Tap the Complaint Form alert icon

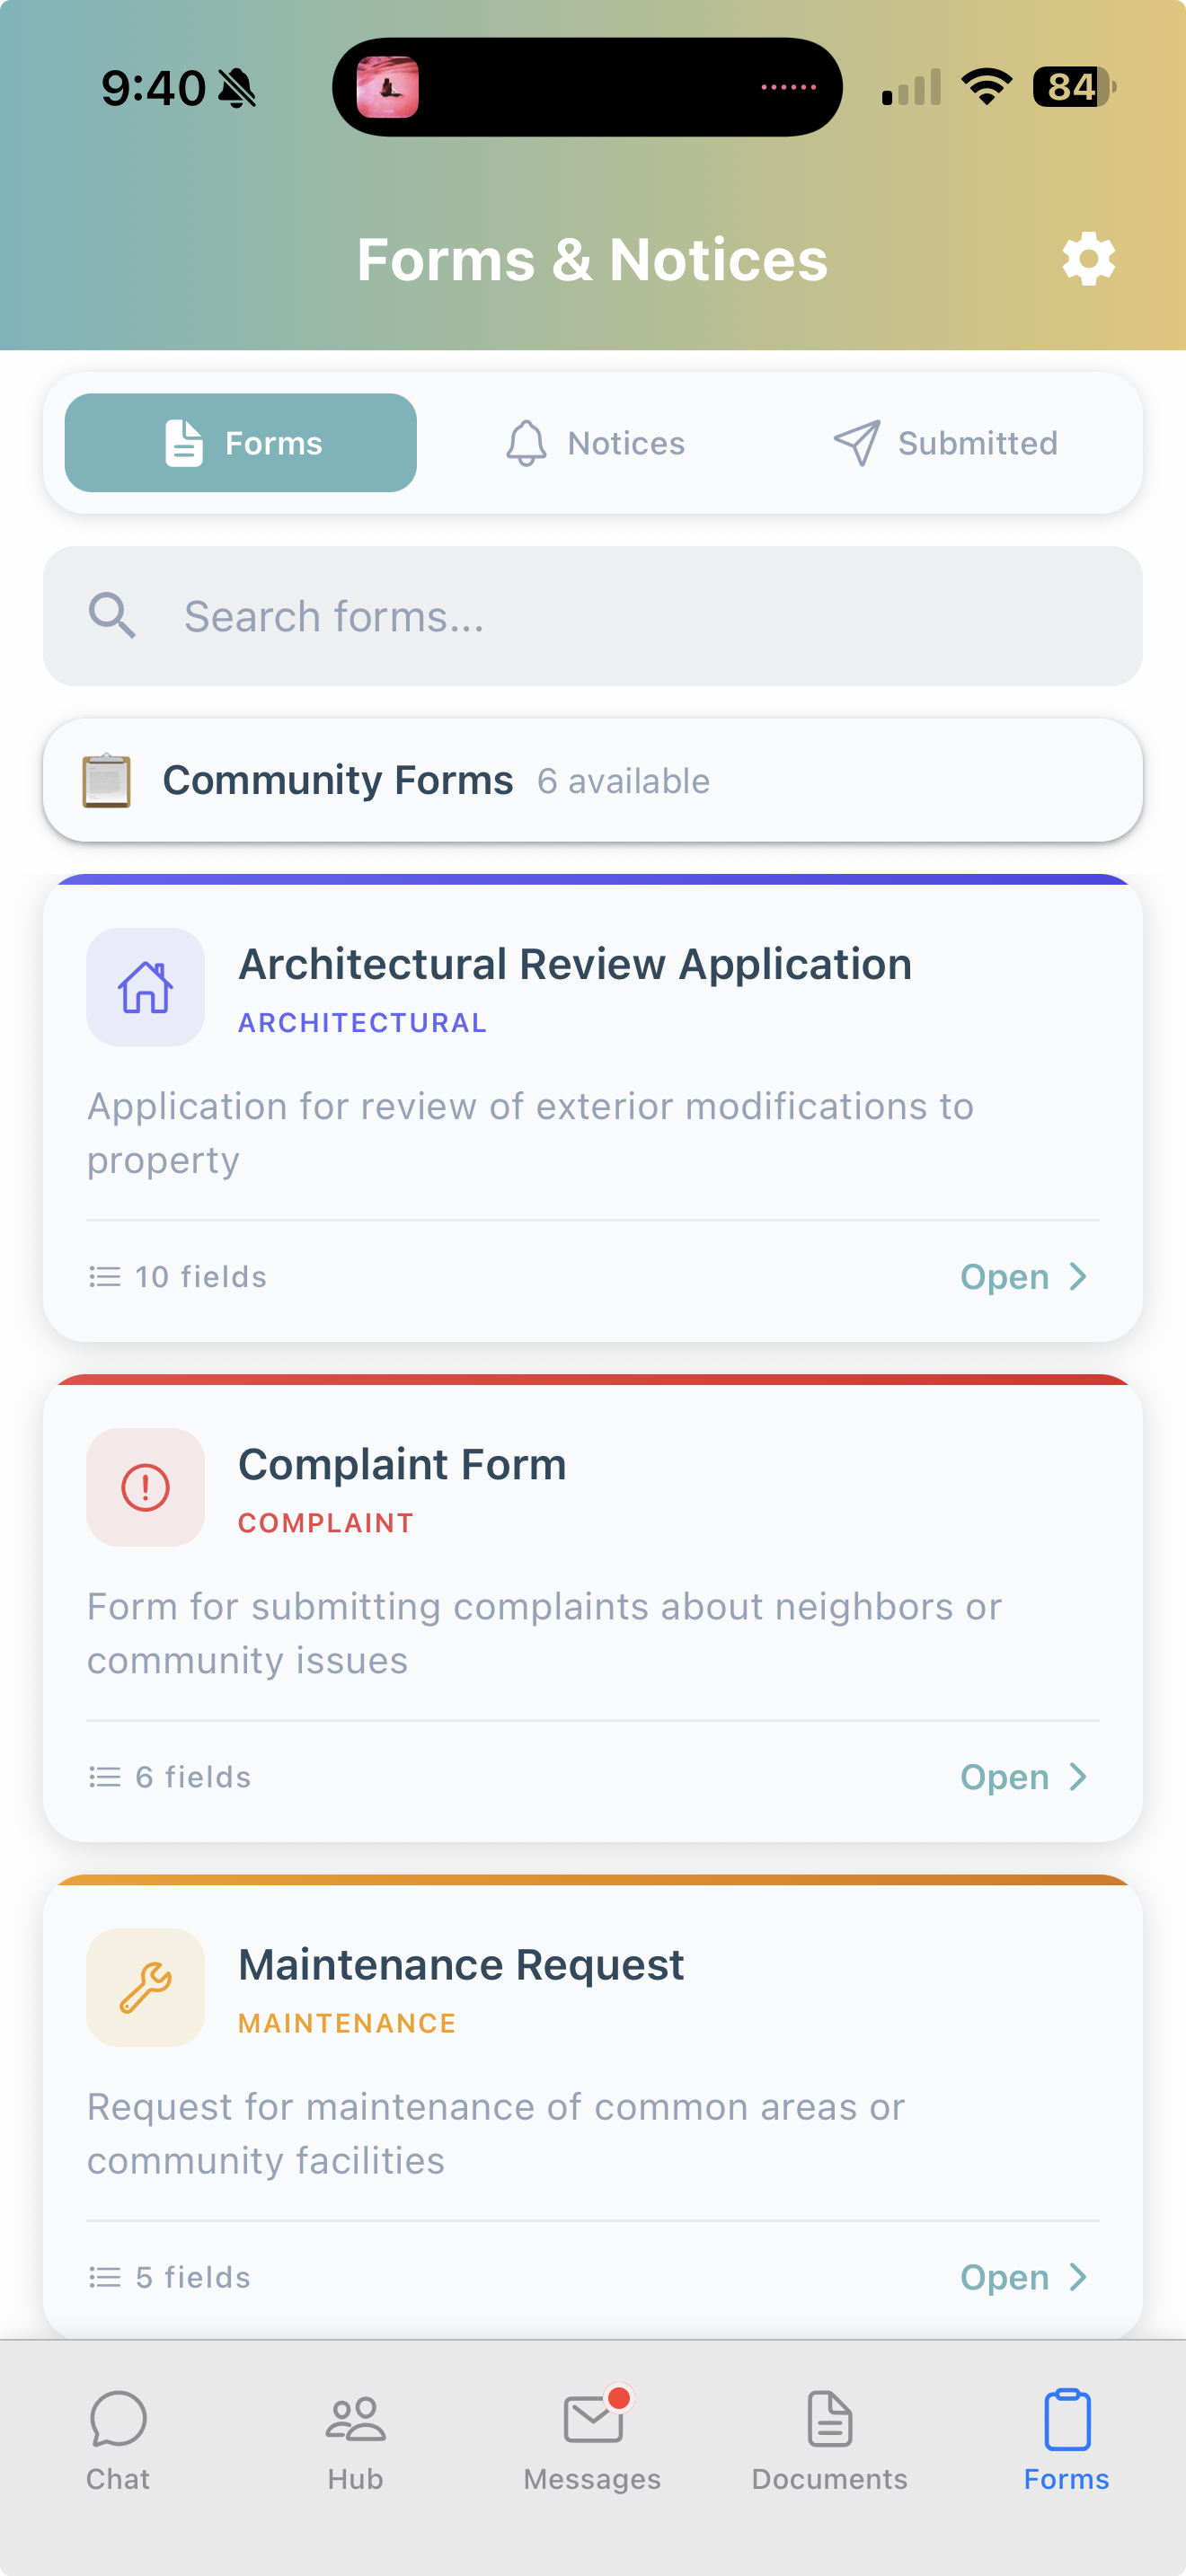coord(146,1487)
